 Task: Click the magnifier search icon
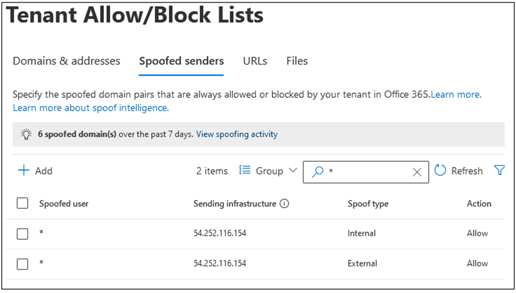(x=317, y=172)
